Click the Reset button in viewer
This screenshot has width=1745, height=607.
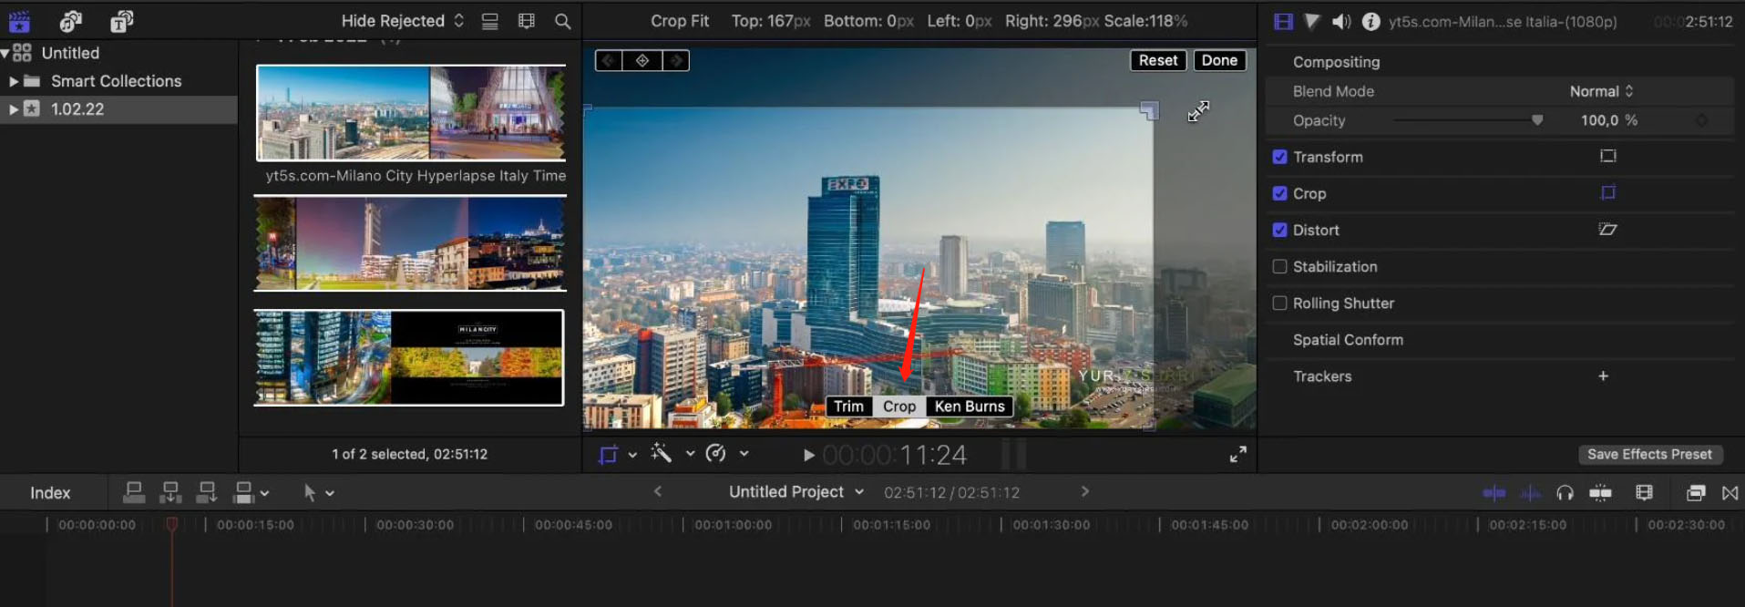click(x=1158, y=60)
